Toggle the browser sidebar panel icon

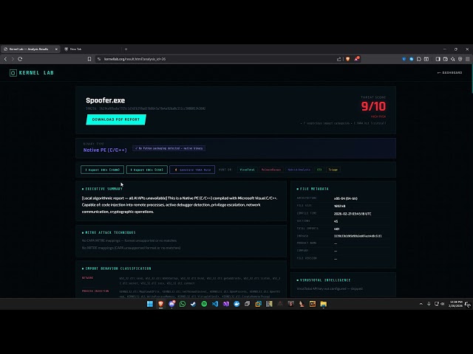pos(438,59)
